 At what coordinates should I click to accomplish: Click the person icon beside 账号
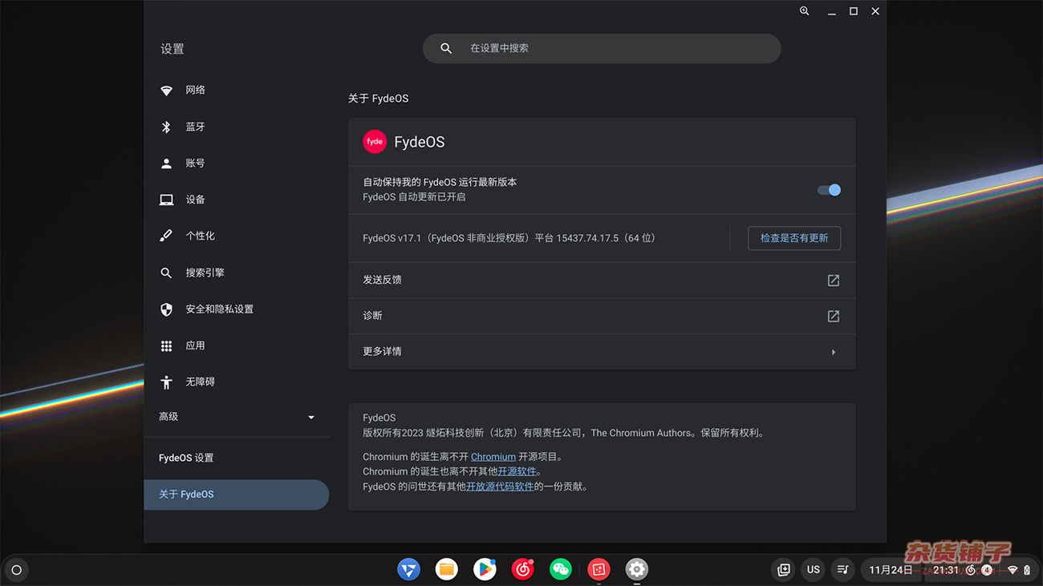(166, 164)
